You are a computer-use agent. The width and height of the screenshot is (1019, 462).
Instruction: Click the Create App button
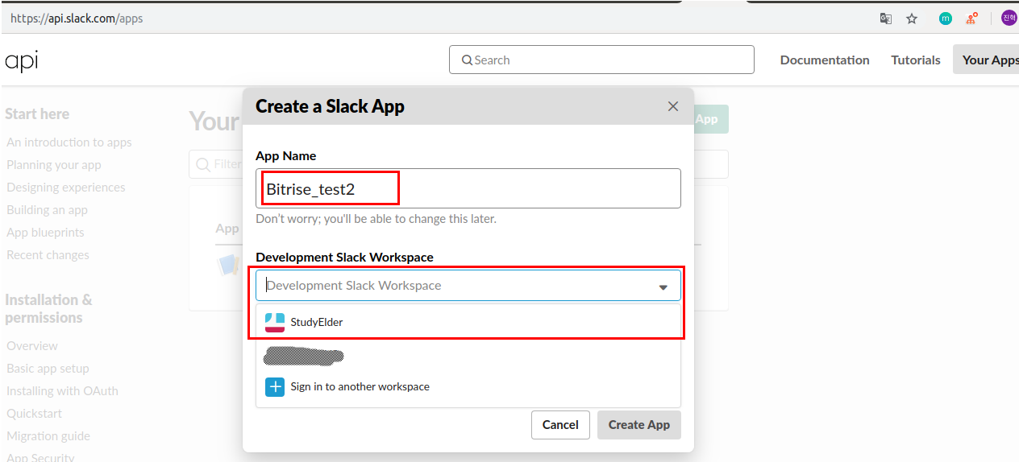639,425
